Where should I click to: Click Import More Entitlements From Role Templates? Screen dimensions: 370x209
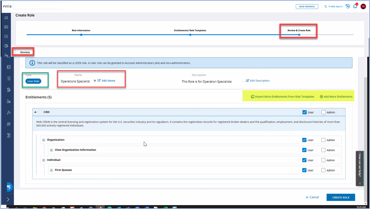pos(283,96)
